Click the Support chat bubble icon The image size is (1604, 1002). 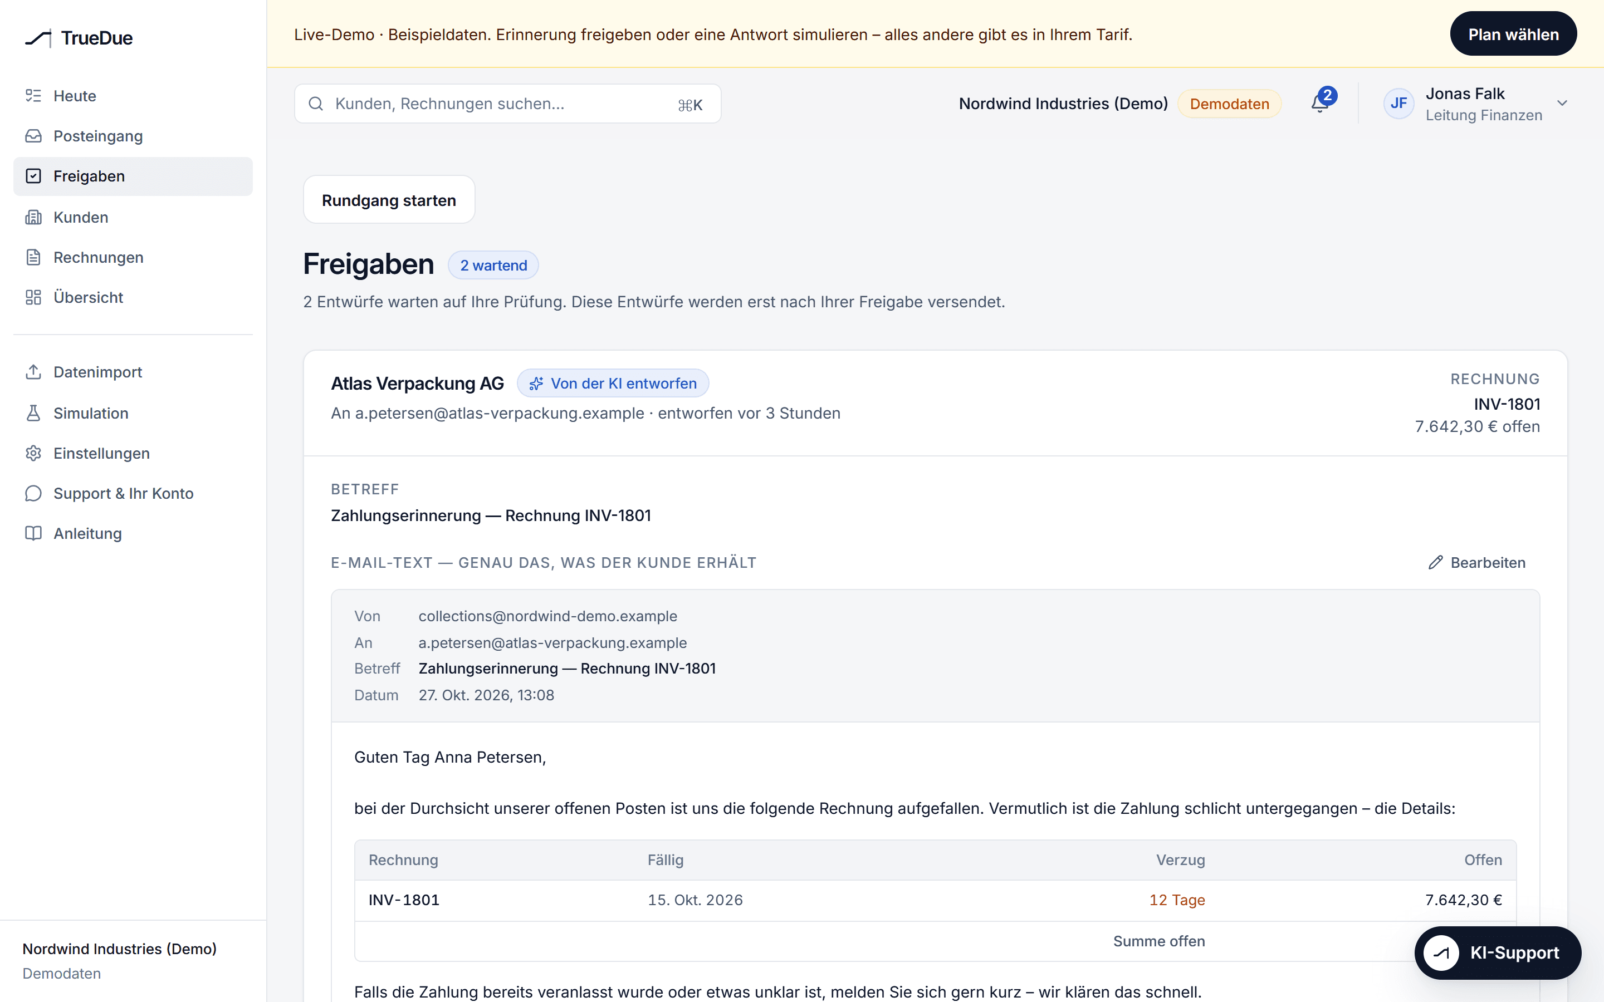tap(33, 493)
